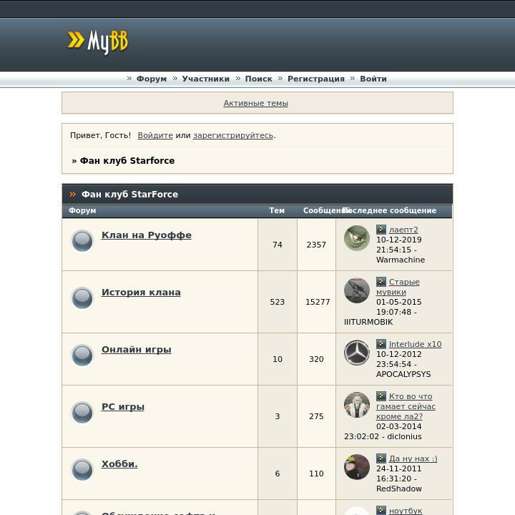This screenshot has height=515, width=515.
Task: Click the MyBB logo
Action: click(x=97, y=41)
